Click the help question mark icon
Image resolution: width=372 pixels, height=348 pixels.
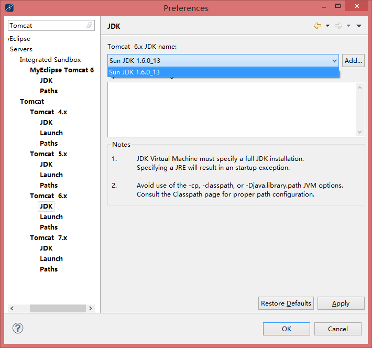point(18,328)
